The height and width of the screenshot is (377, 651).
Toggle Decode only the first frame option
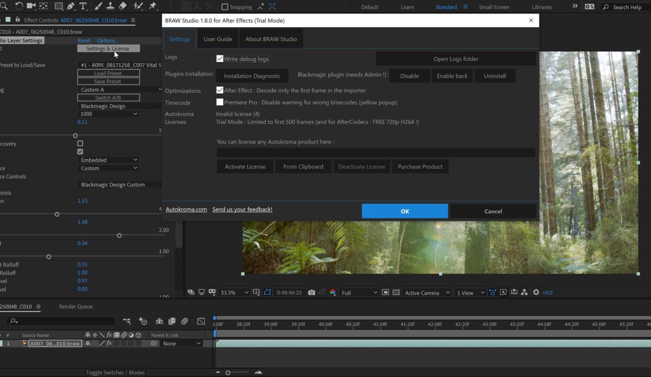tap(219, 90)
